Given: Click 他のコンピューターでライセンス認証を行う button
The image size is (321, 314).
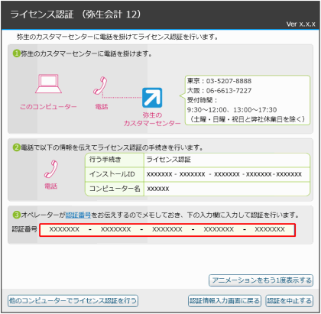Looking at the screenshot, I should coord(73,301).
